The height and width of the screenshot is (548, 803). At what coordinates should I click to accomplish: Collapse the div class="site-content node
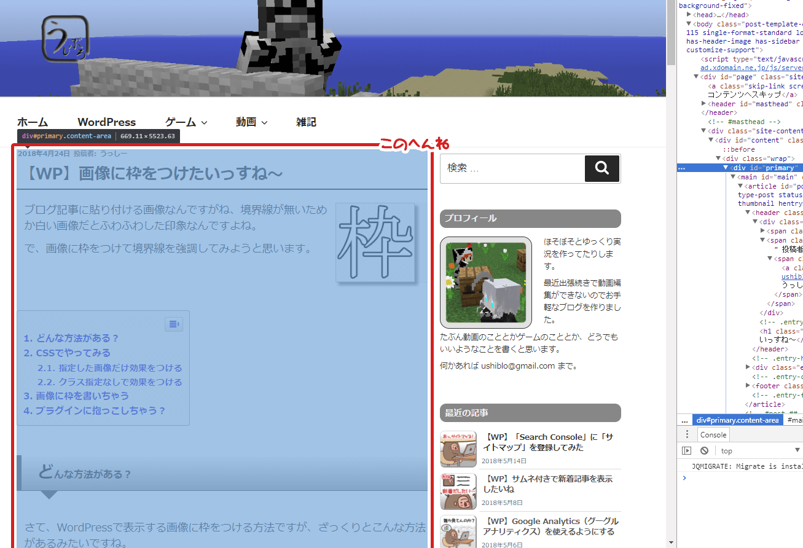[703, 131]
